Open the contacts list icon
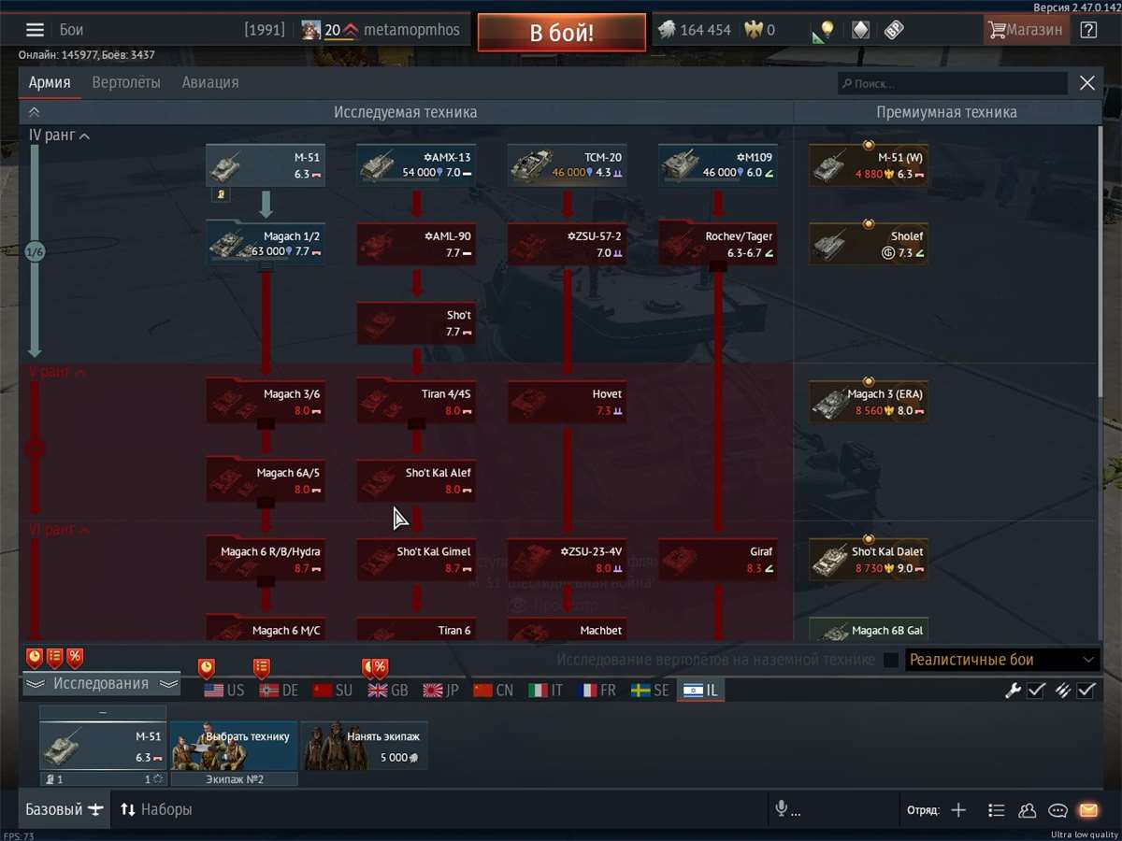Viewport: 1122px width, 841px height. coord(997,810)
